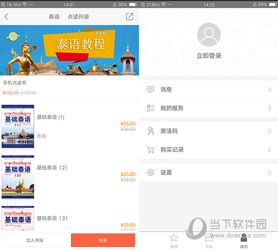Screen dimensions: 278x250
Task: Tap the mute bell icon beside 88%
Action: pos(255,4)
